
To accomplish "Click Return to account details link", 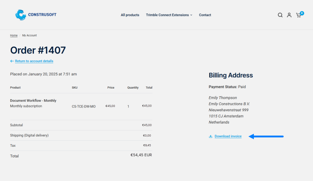I will (34, 61).
